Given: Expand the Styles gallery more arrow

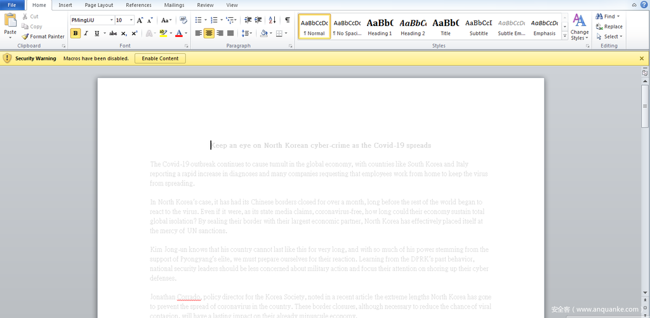Looking at the screenshot, I should coord(565,37).
